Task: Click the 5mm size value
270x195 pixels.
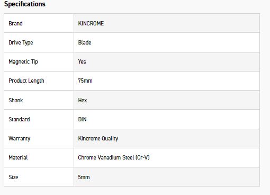Action: (84, 177)
